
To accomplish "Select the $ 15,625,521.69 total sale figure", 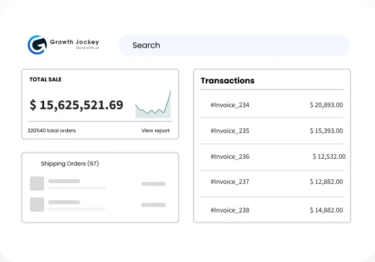I will click(76, 105).
